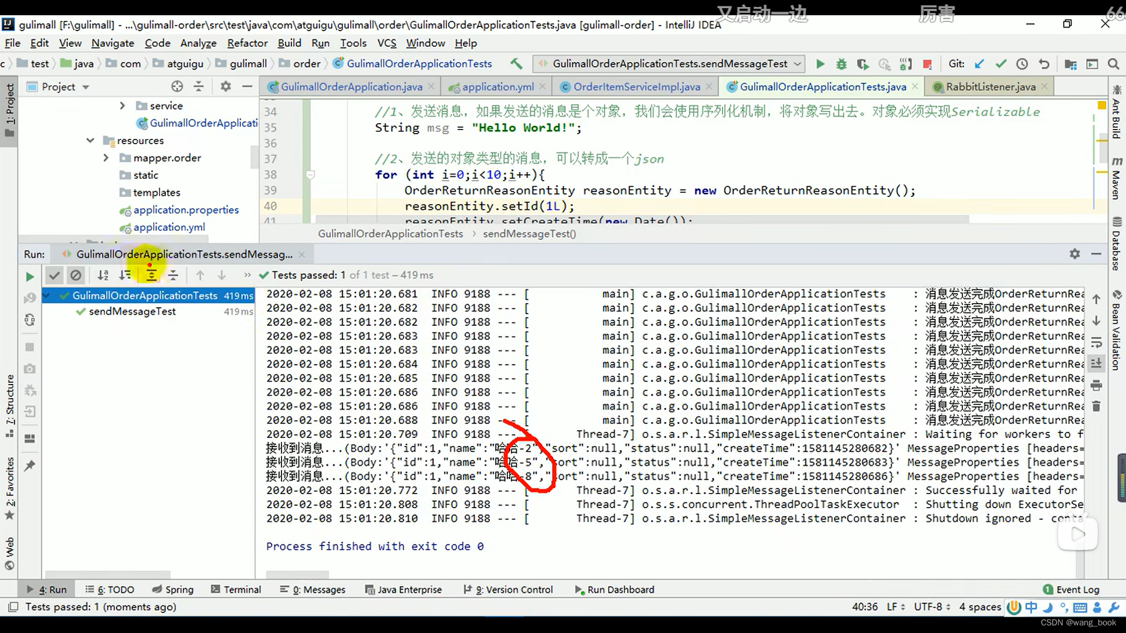
Task: Open the GulimallOrderApplicationTests.java tab
Action: (x=821, y=87)
